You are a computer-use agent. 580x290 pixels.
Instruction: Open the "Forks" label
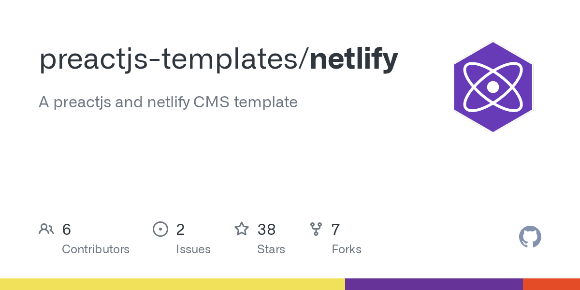(347, 249)
